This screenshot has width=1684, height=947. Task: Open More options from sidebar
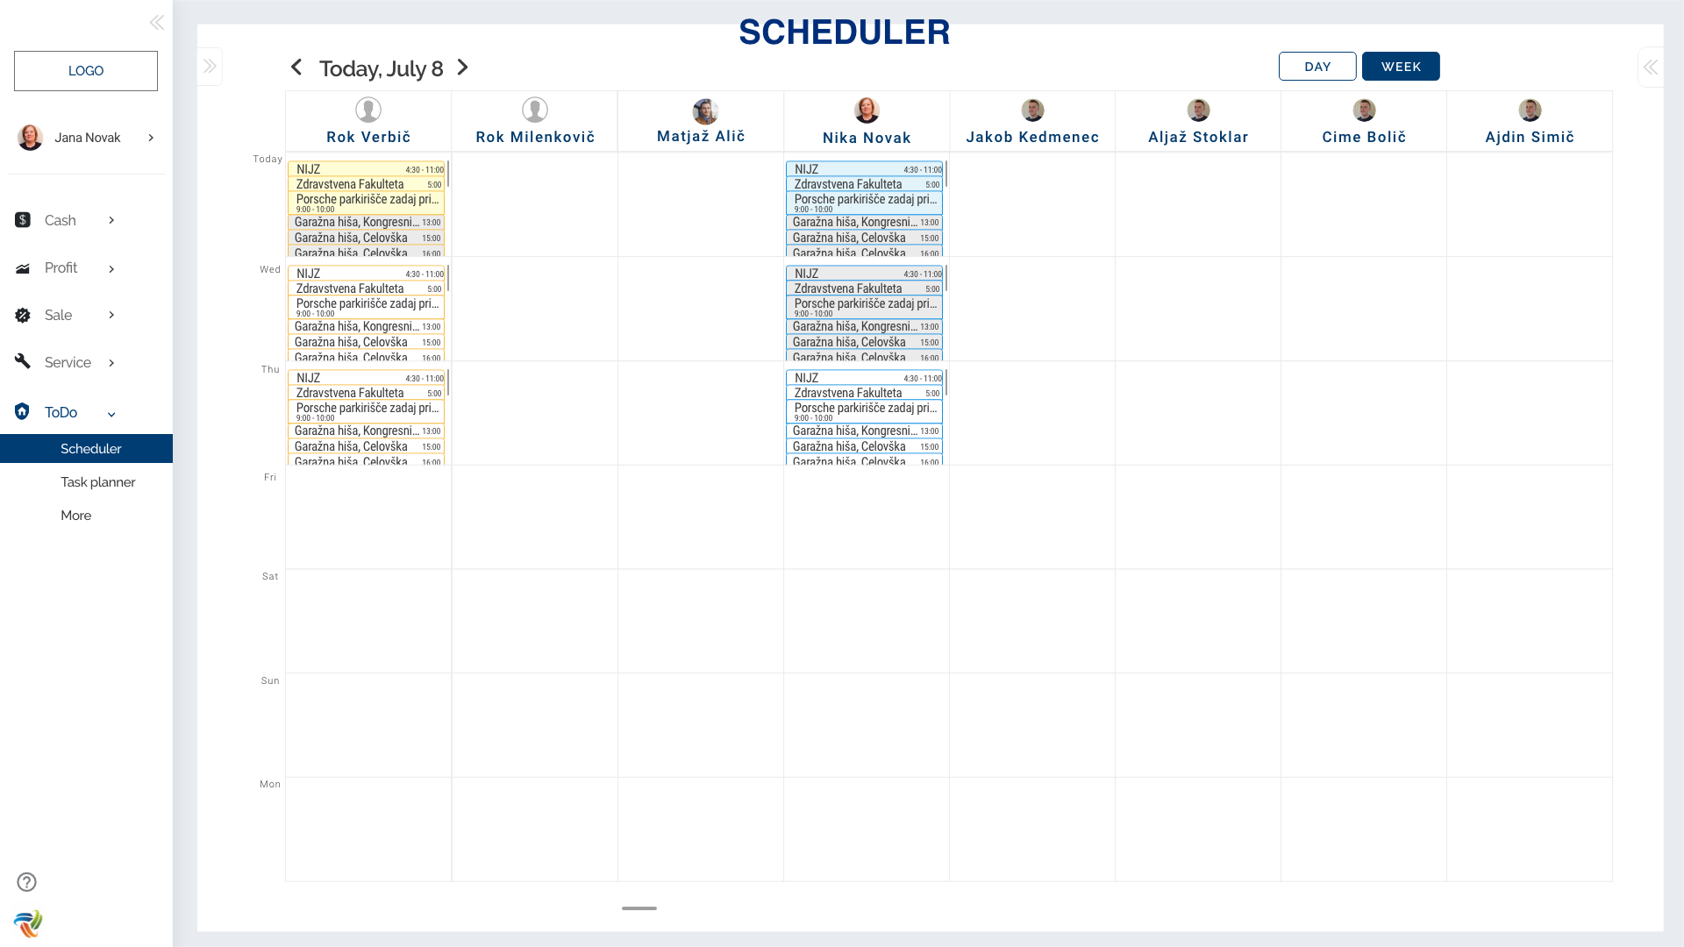coord(76,515)
